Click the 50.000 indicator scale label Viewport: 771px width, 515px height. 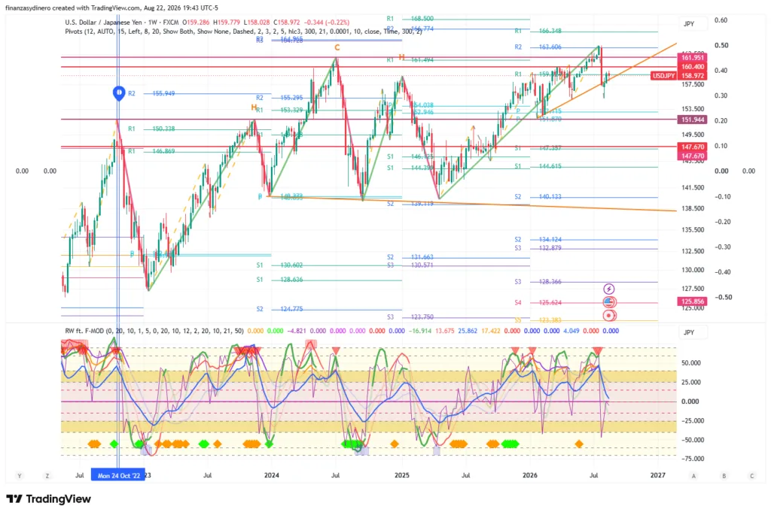tap(691, 363)
